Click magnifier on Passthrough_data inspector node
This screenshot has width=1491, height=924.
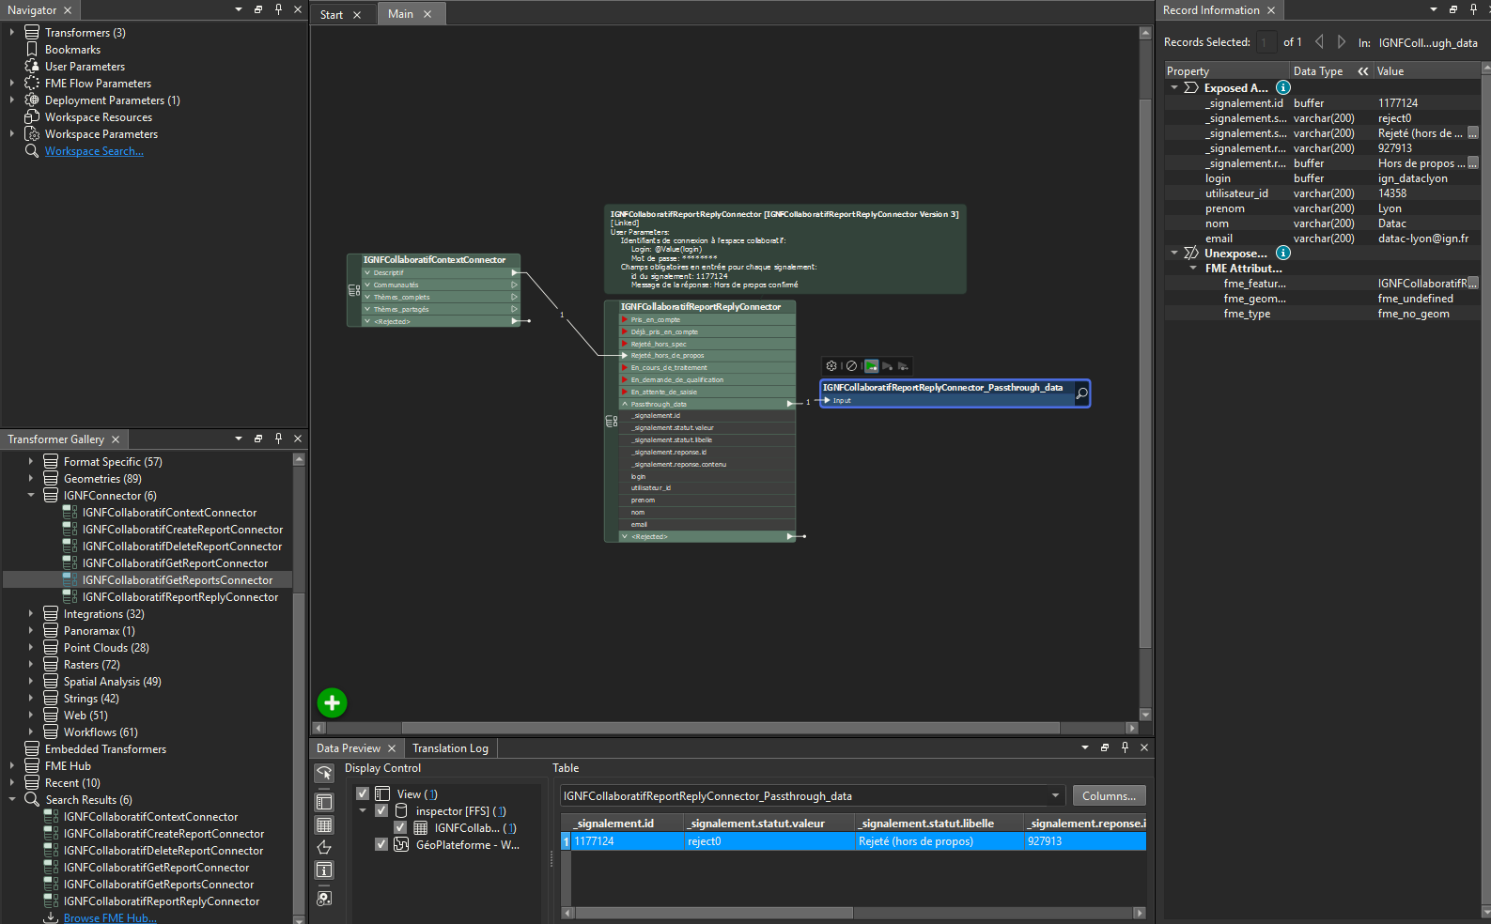[1081, 393]
